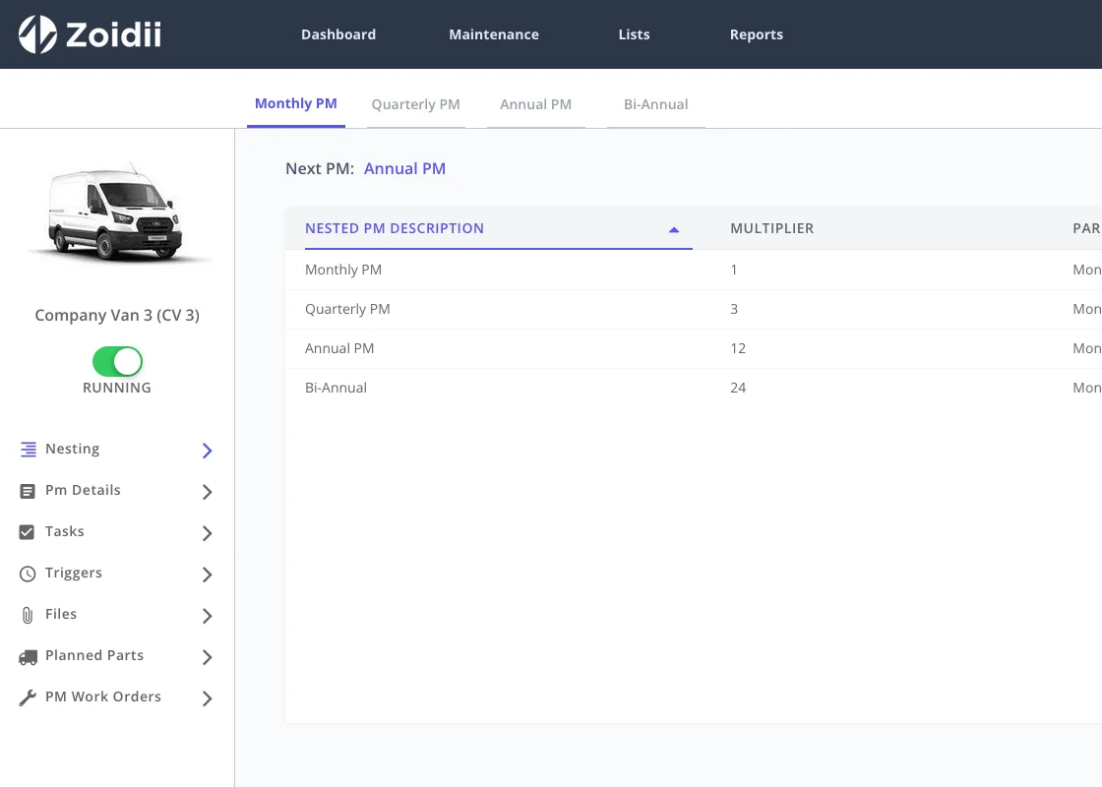Select the Bi-Annual table row
The width and height of the screenshot is (1102, 787).
[694, 388]
